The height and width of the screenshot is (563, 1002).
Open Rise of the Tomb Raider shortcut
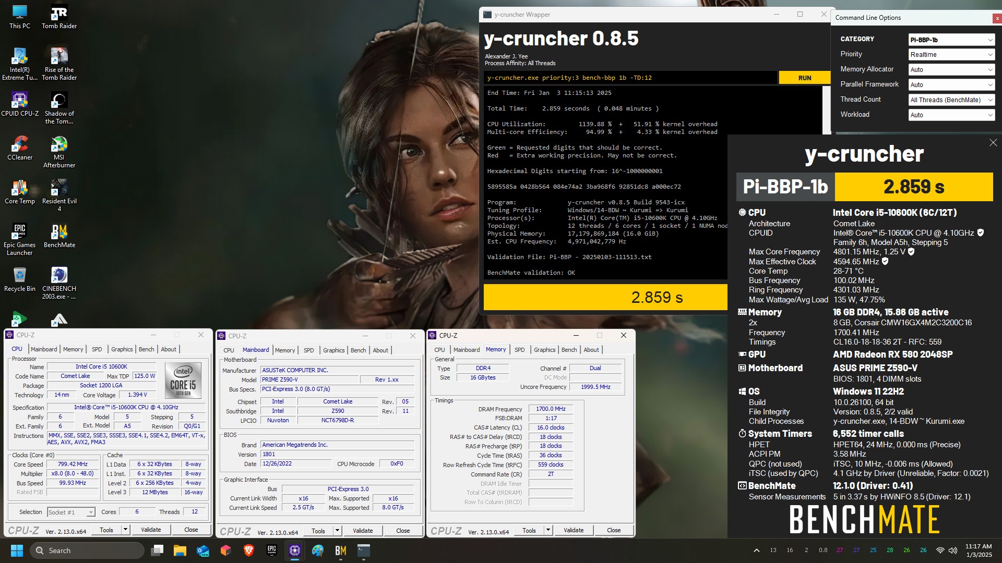59,64
